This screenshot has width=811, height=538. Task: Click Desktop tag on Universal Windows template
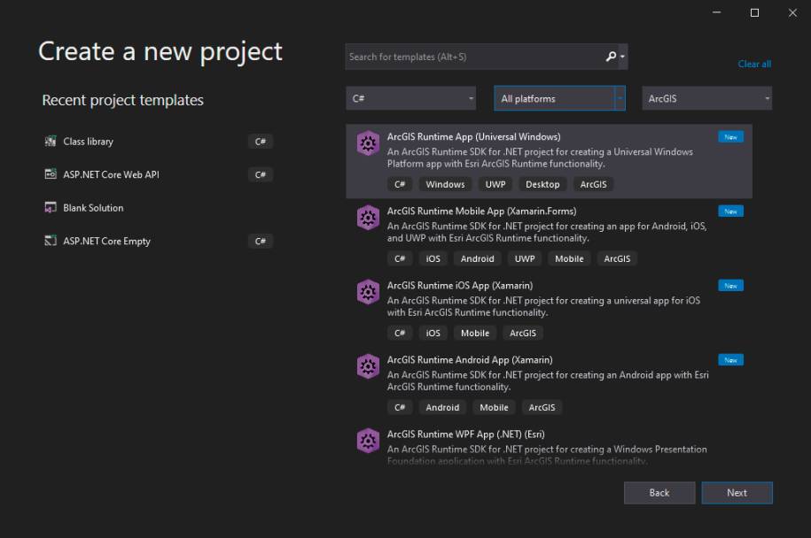coord(542,184)
